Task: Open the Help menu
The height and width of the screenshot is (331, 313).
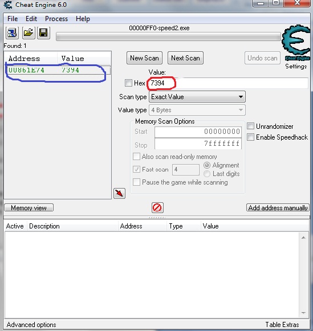Action: (83, 19)
